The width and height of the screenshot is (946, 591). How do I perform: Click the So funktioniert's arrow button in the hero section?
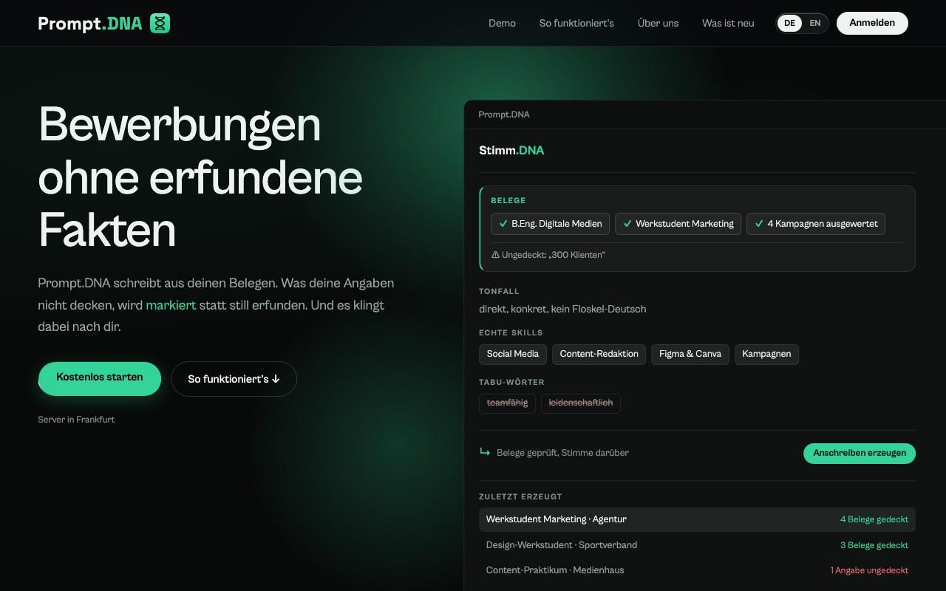point(234,379)
